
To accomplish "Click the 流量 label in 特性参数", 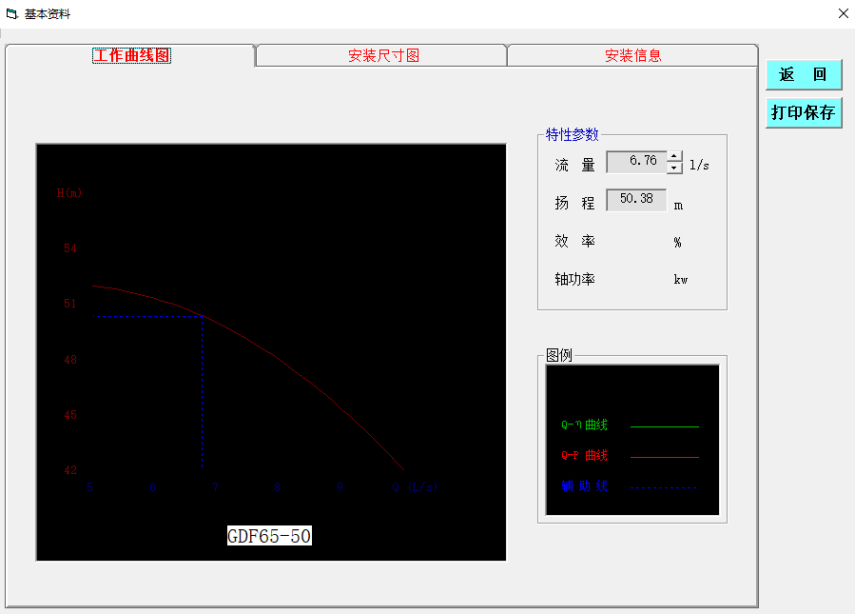I will click(x=574, y=165).
